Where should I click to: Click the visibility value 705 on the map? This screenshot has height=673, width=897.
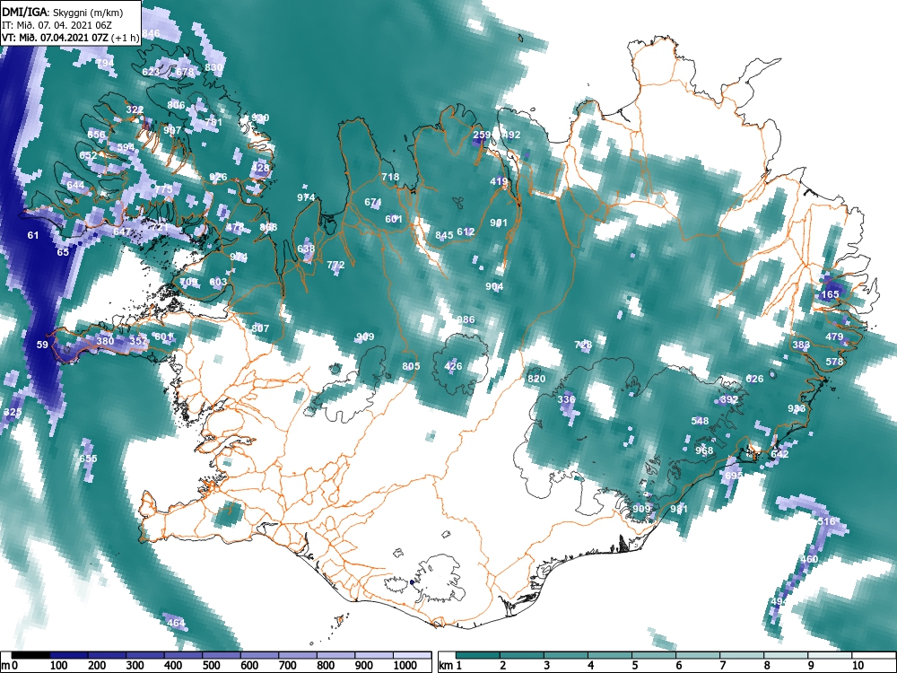point(188,282)
